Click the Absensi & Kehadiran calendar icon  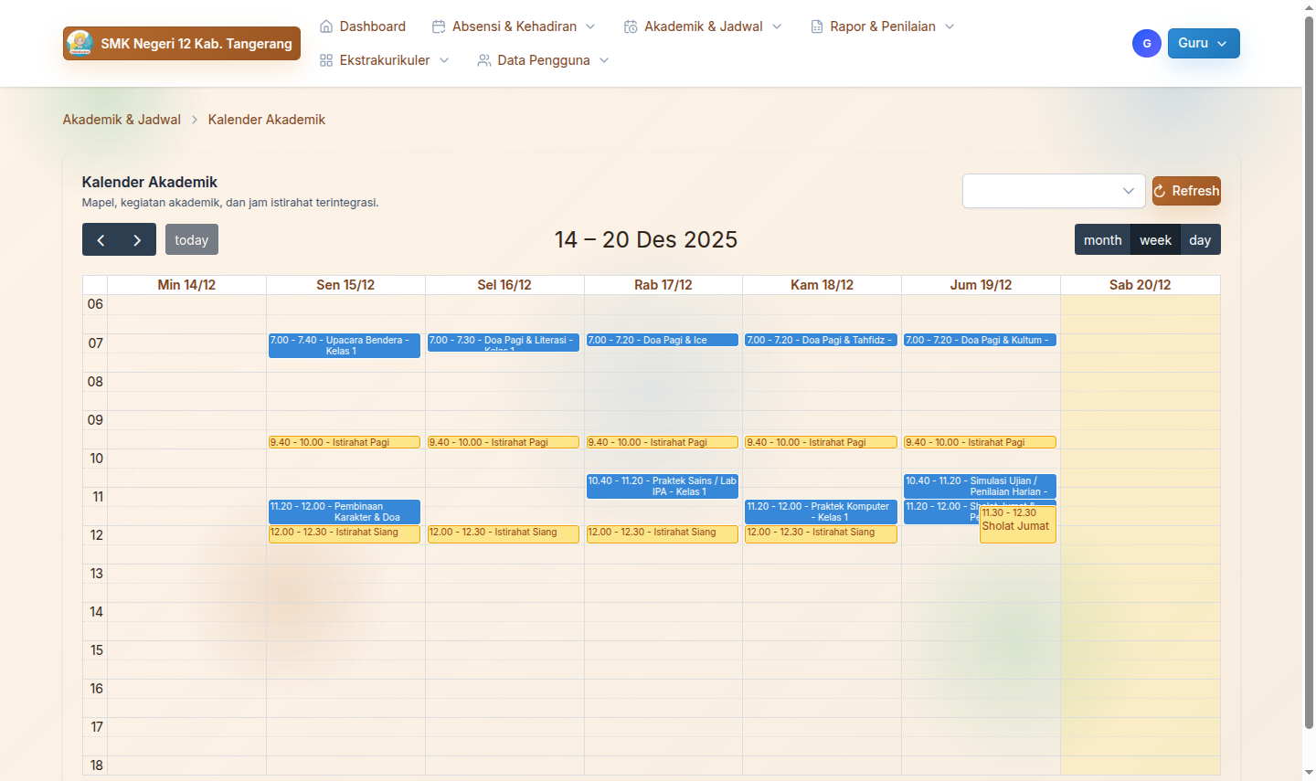439,26
